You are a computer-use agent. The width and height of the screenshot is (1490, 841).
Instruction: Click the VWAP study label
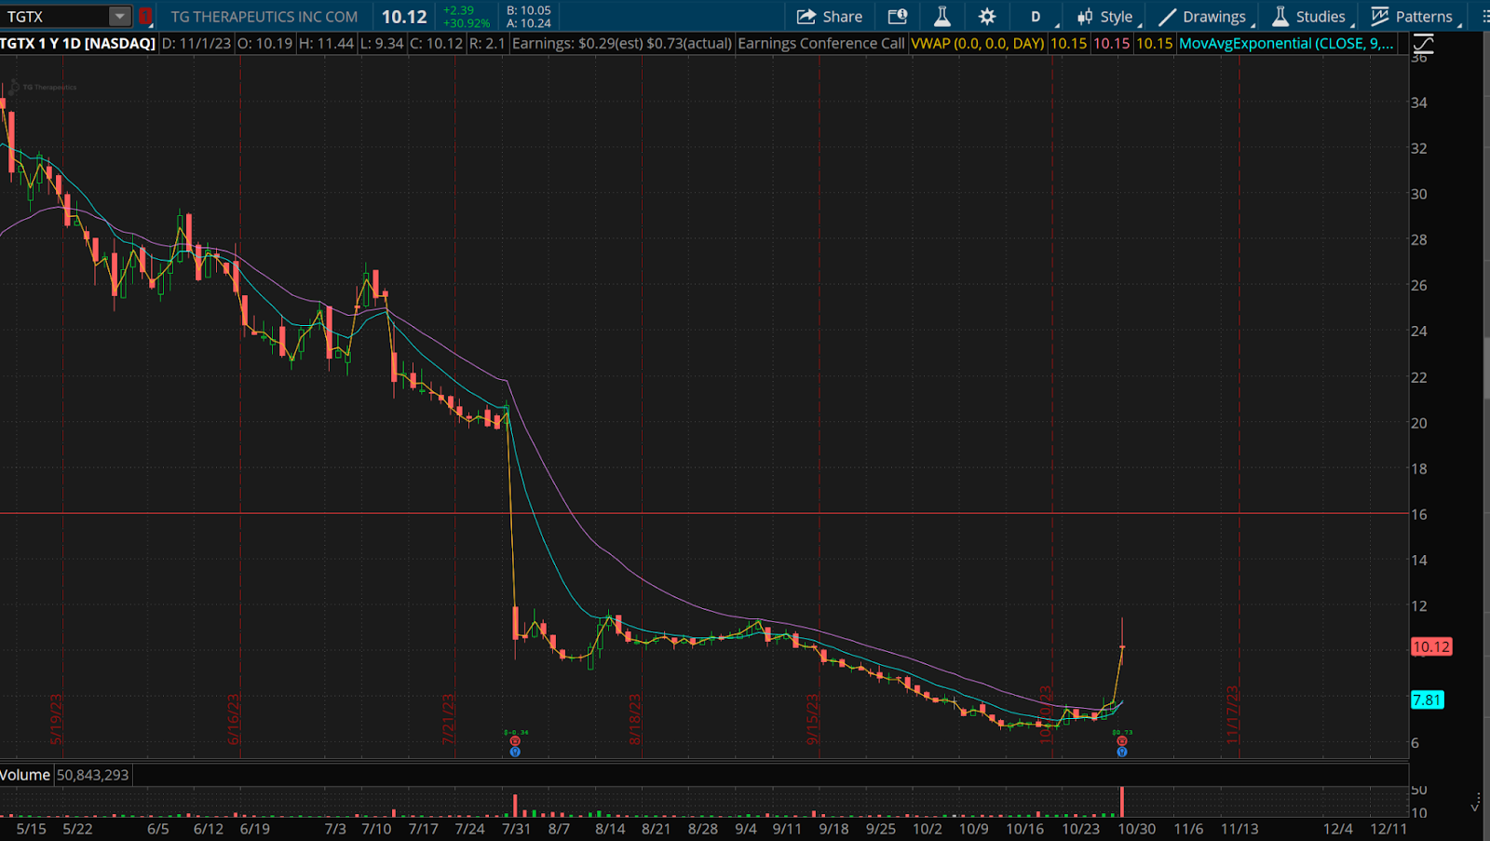click(977, 44)
